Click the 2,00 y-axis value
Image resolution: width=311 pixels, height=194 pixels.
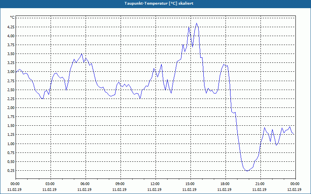(x=11, y=108)
